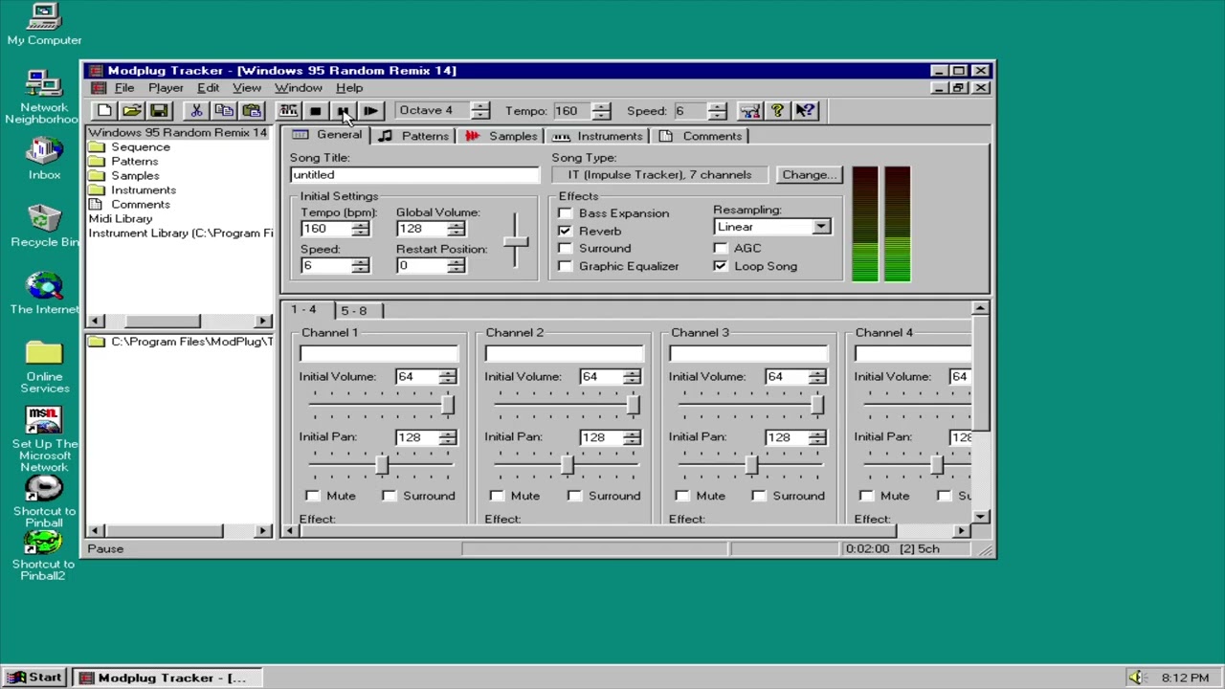The width and height of the screenshot is (1225, 689).
Task: Click the Open file toolbar icon
Action: (x=132, y=111)
